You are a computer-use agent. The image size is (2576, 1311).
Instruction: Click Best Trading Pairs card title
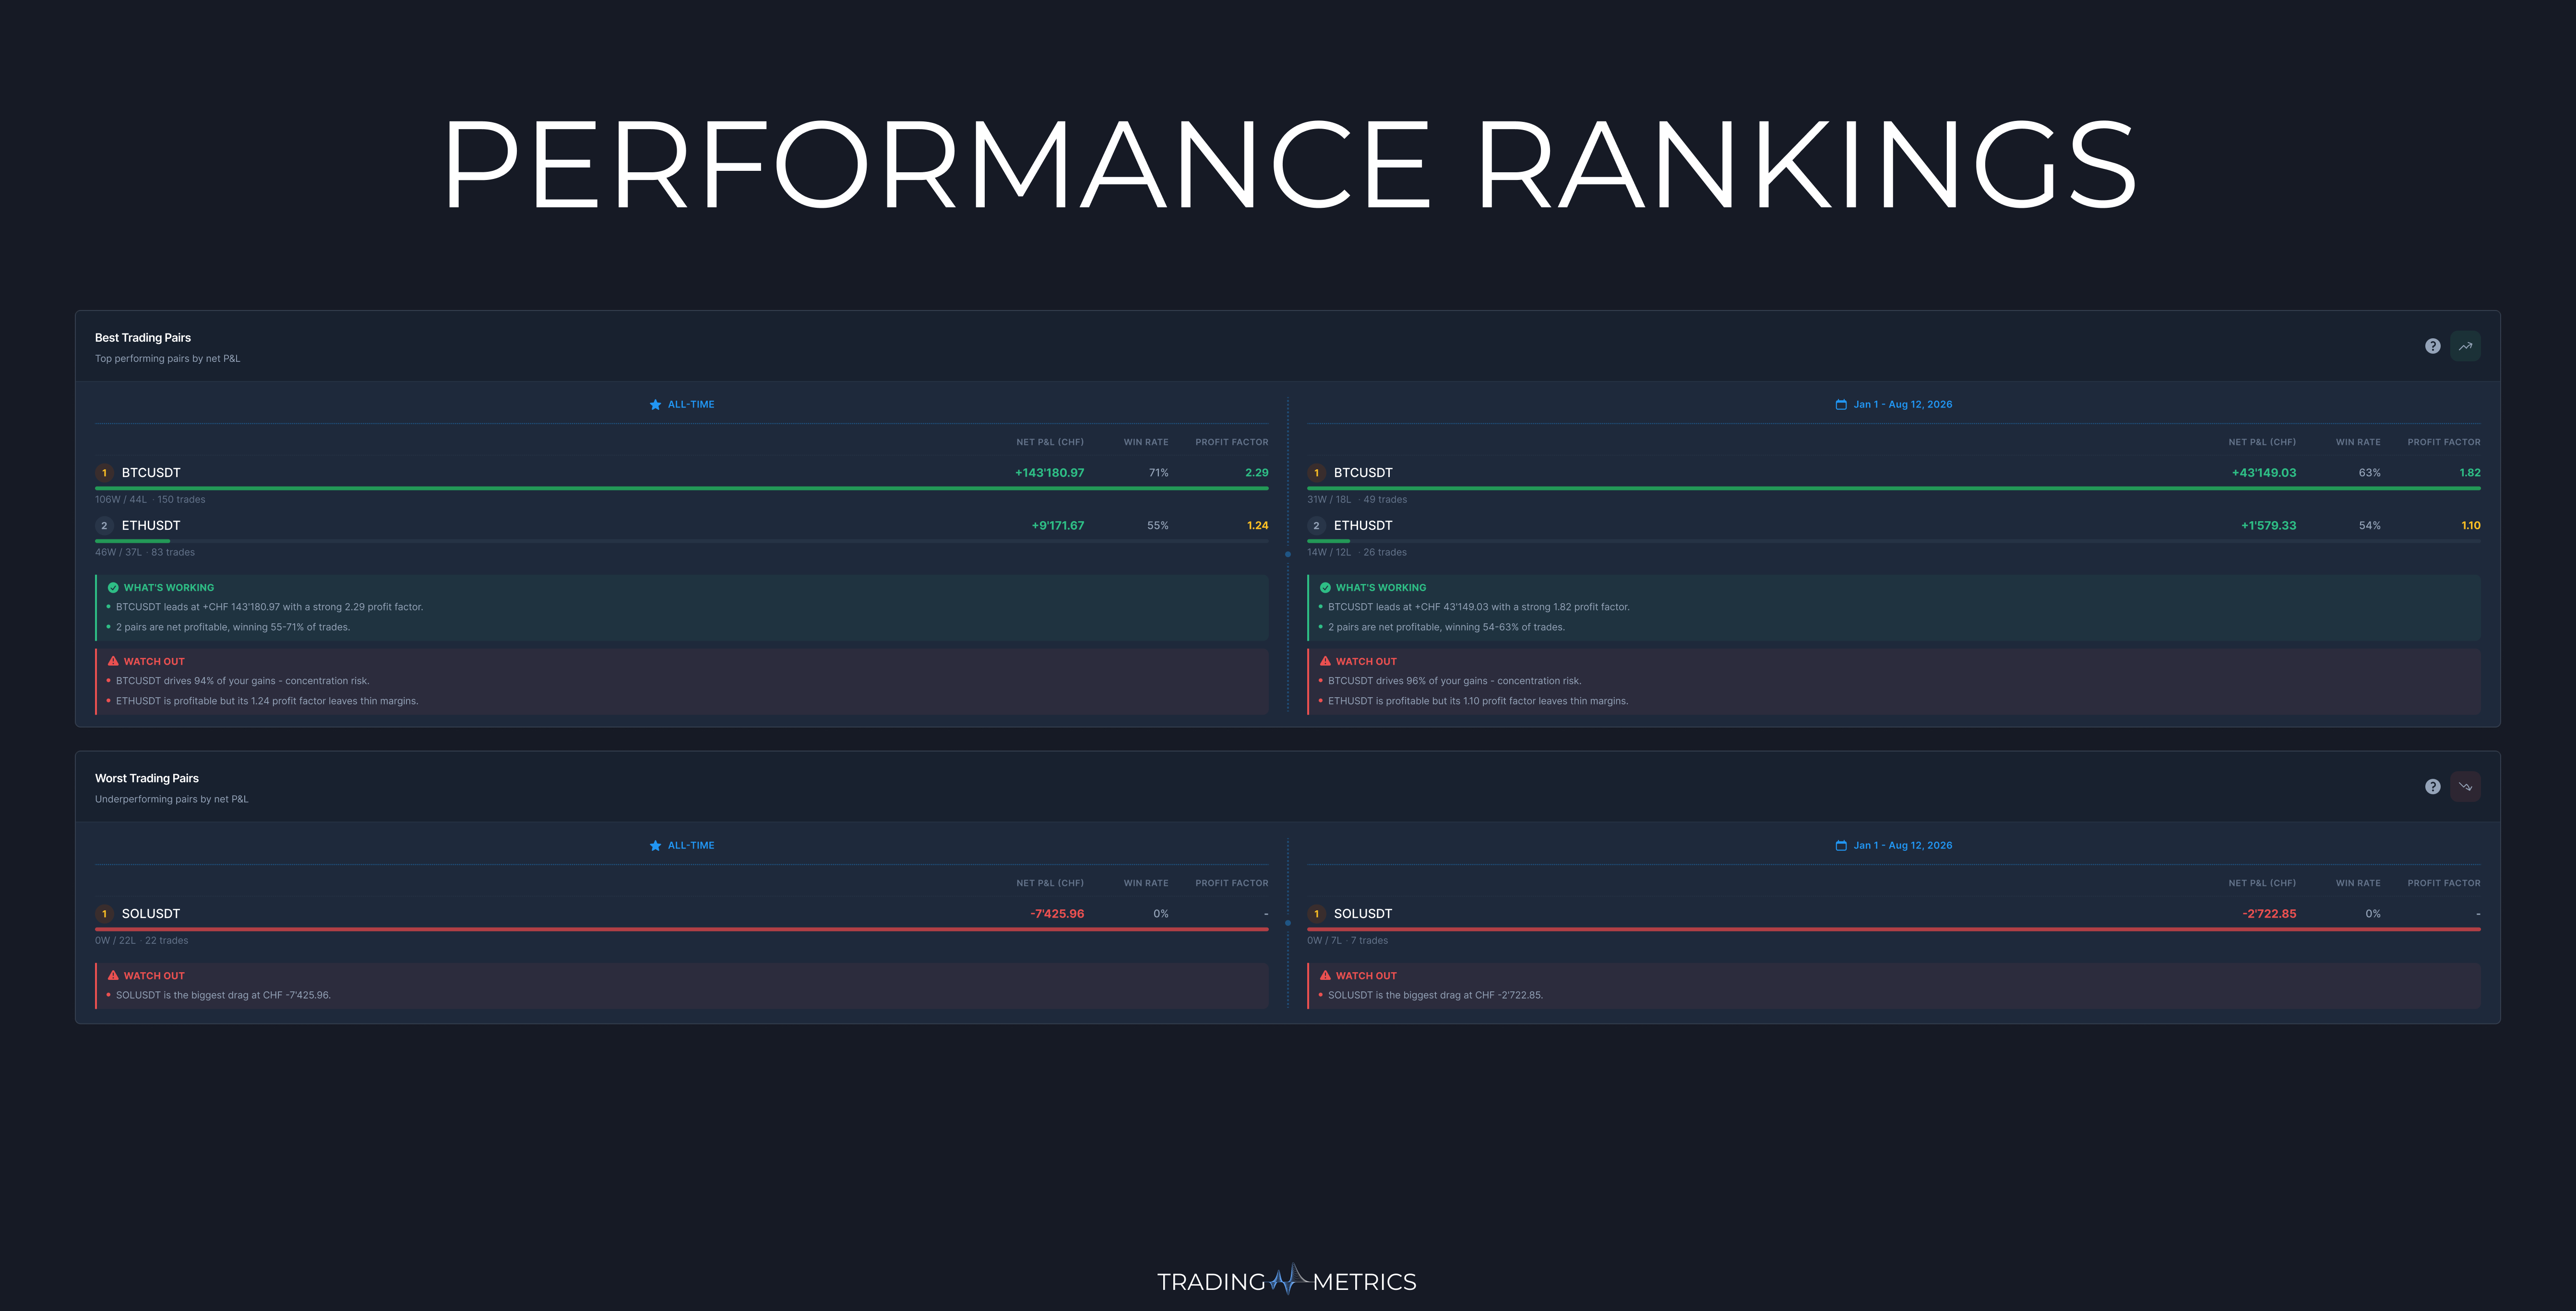tap(143, 338)
